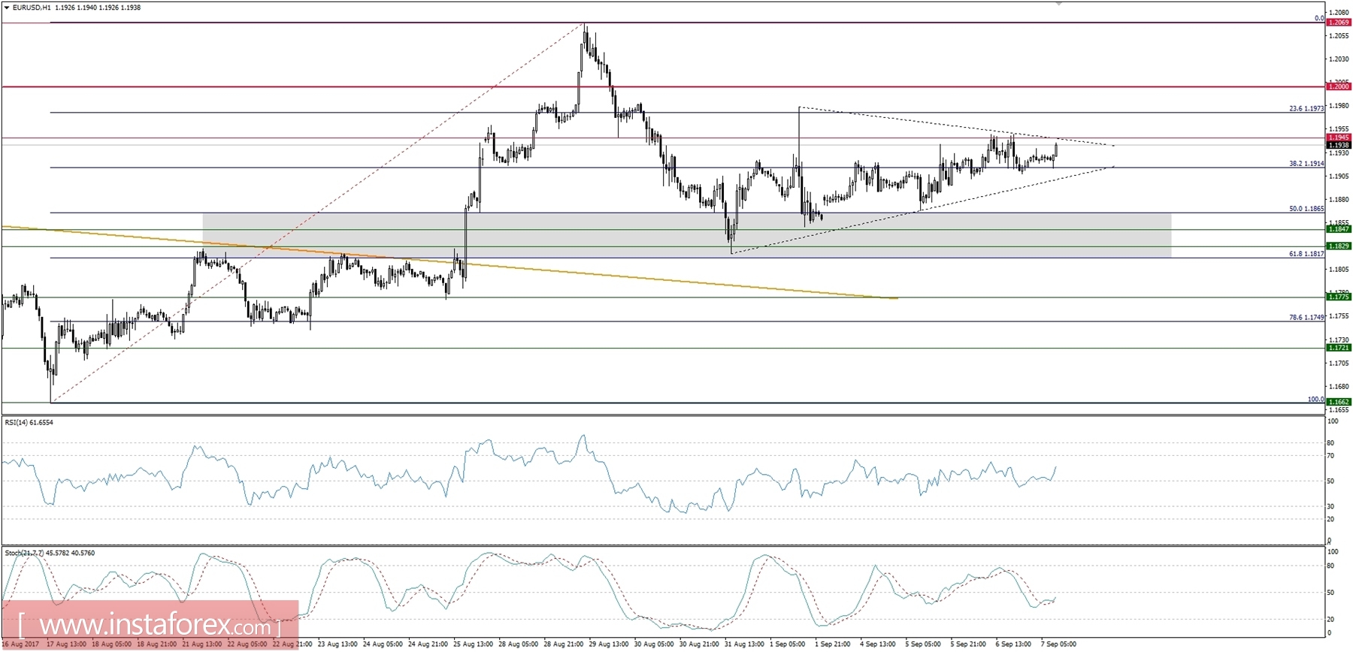Click the 5 Sep 21:00 time label
Screen dimensions: 1353x652
click(x=968, y=644)
